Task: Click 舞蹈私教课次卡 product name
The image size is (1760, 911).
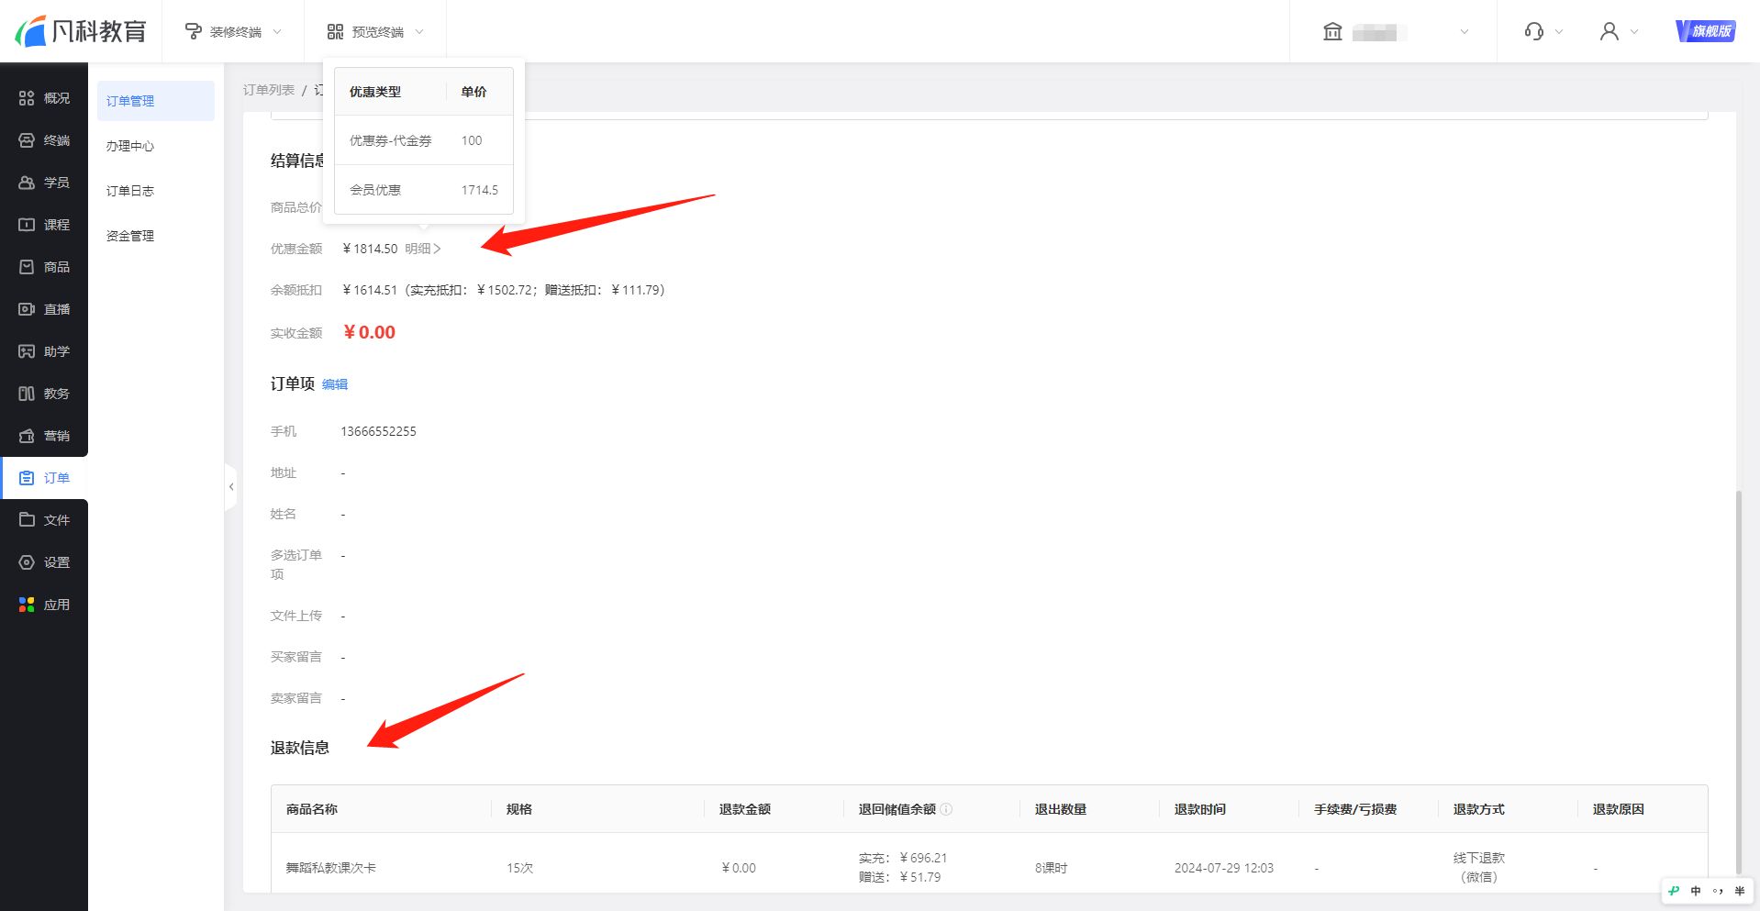Action: 331,868
